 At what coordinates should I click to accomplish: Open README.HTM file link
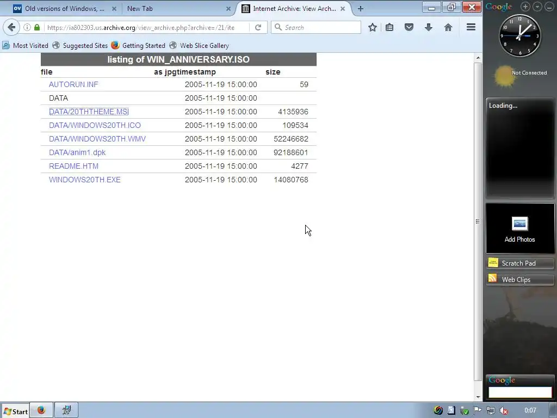tap(73, 166)
